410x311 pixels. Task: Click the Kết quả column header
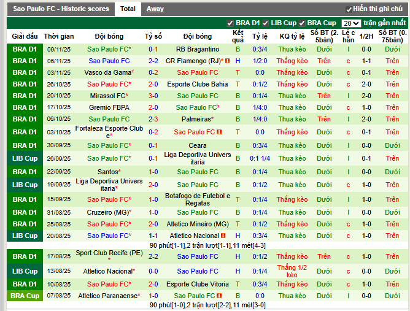click(x=238, y=36)
